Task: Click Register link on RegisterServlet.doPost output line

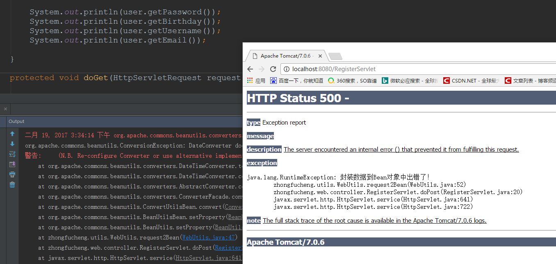Action: pos(228,248)
